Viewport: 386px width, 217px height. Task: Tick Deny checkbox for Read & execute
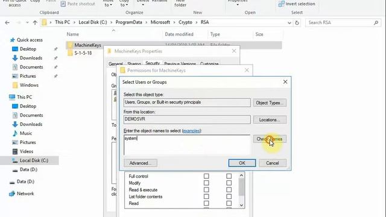point(229,190)
